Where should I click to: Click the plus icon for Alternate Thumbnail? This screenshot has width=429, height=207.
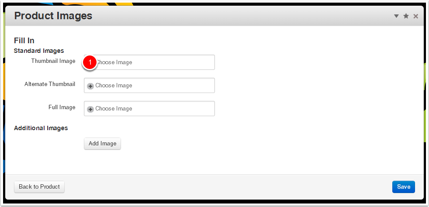pyautogui.click(x=90, y=86)
